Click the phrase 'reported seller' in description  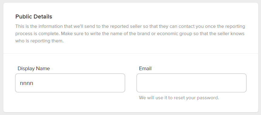click(x=126, y=26)
